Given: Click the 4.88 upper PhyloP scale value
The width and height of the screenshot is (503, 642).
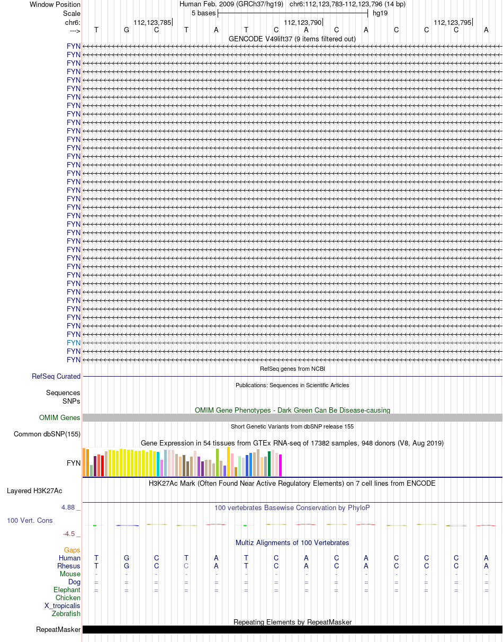Looking at the screenshot, I should [70, 507].
